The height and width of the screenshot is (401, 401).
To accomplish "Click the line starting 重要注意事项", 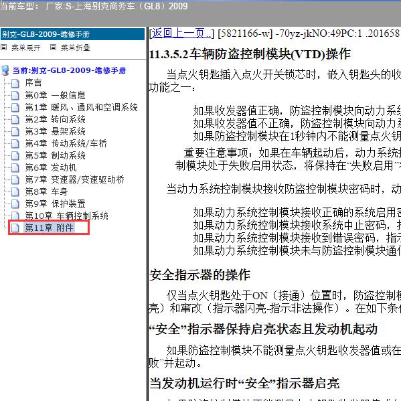I will (x=289, y=159).
